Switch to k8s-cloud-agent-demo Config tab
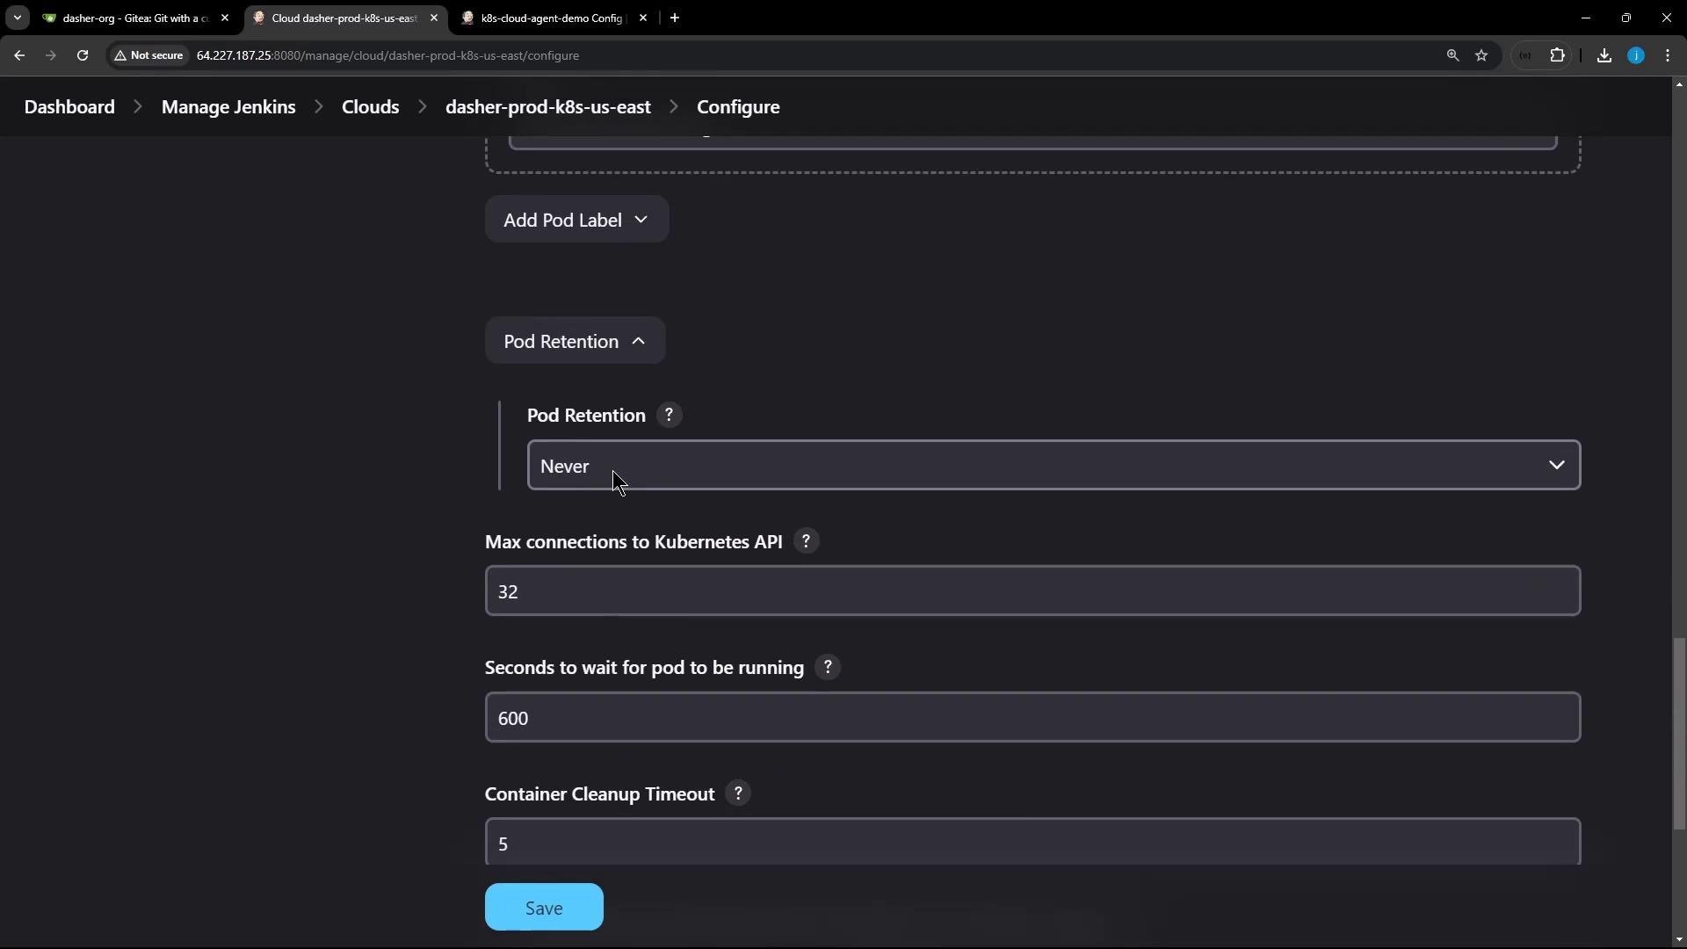The height and width of the screenshot is (949, 1687). 551,18
